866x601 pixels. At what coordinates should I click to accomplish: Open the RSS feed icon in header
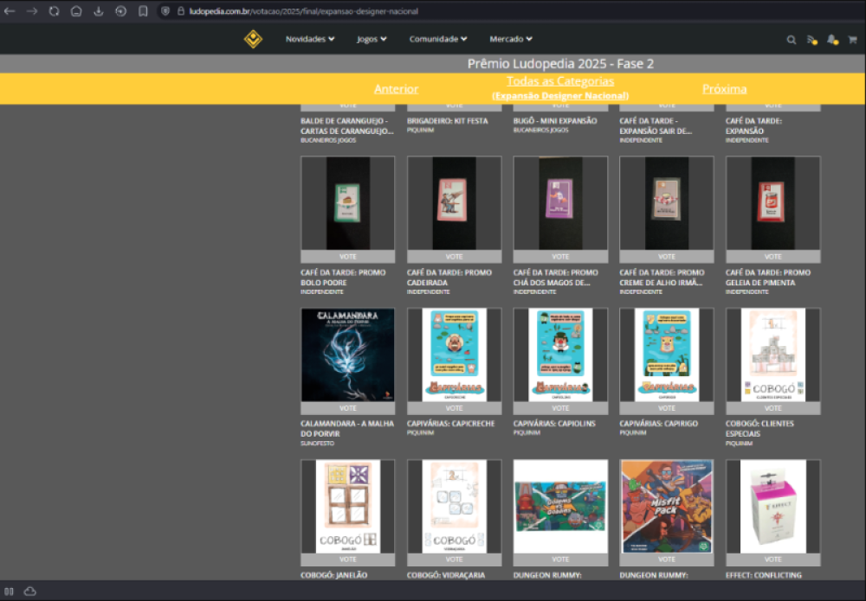(x=811, y=40)
